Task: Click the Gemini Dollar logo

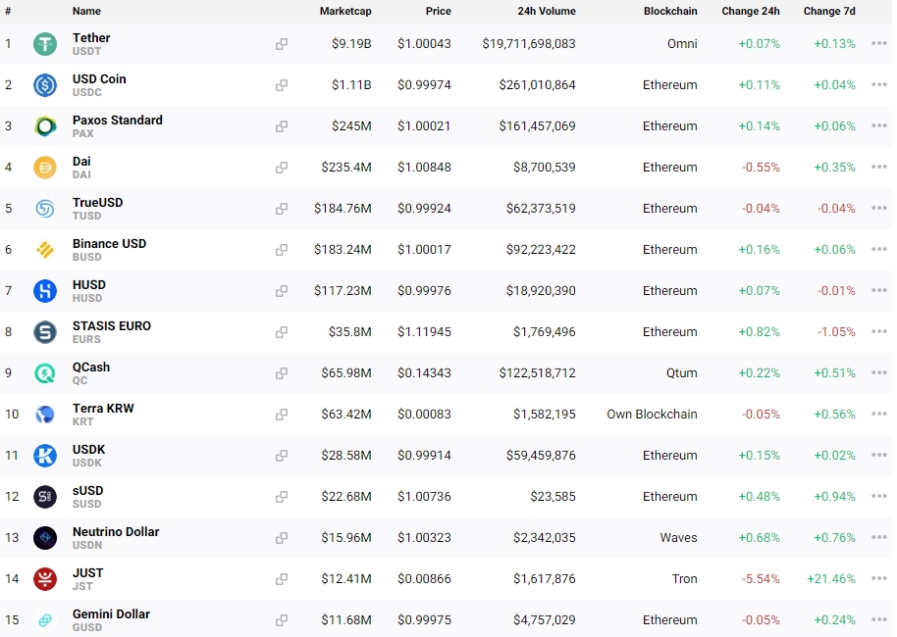Action: tap(45, 620)
